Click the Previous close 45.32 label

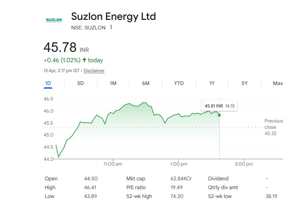click(273, 127)
